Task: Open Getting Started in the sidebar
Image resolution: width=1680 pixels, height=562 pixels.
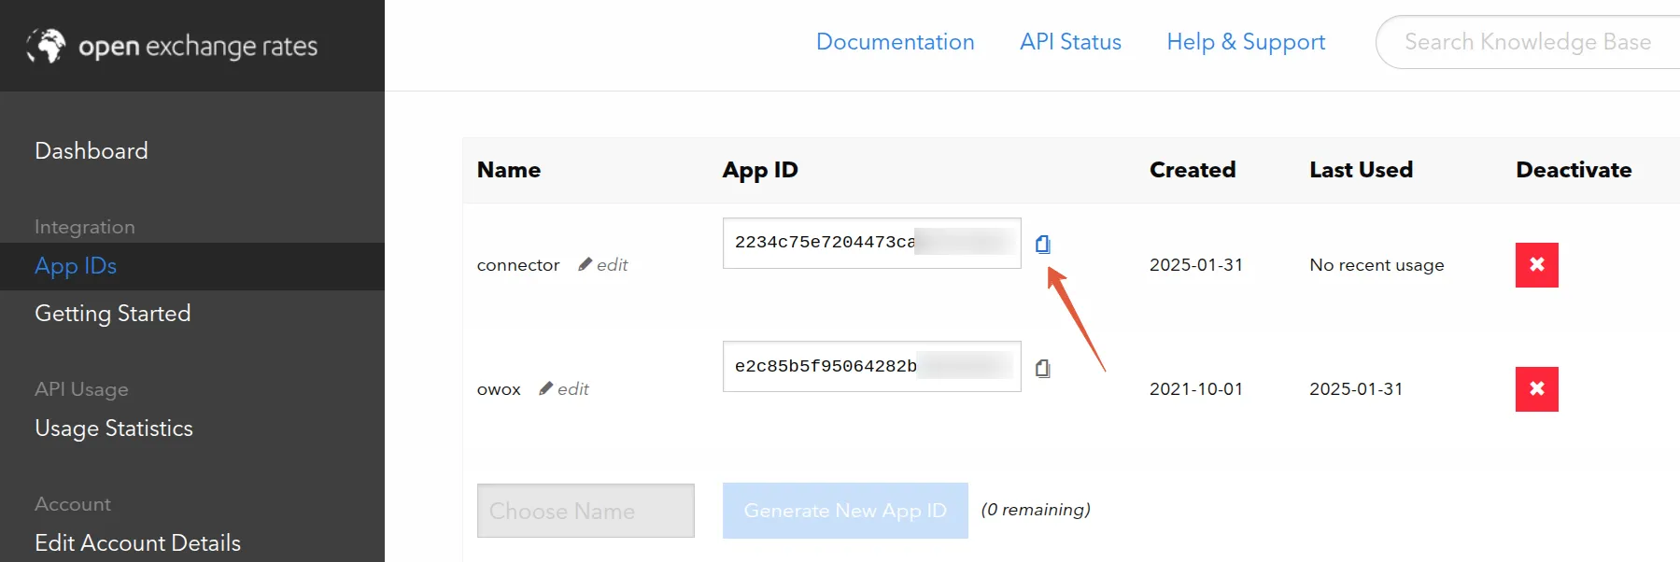Action: coord(113,314)
